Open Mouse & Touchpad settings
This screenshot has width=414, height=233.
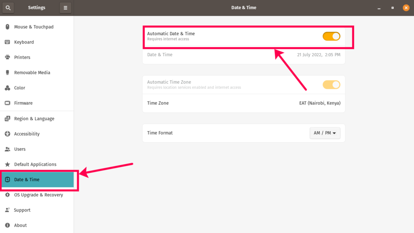pyautogui.click(x=37, y=27)
